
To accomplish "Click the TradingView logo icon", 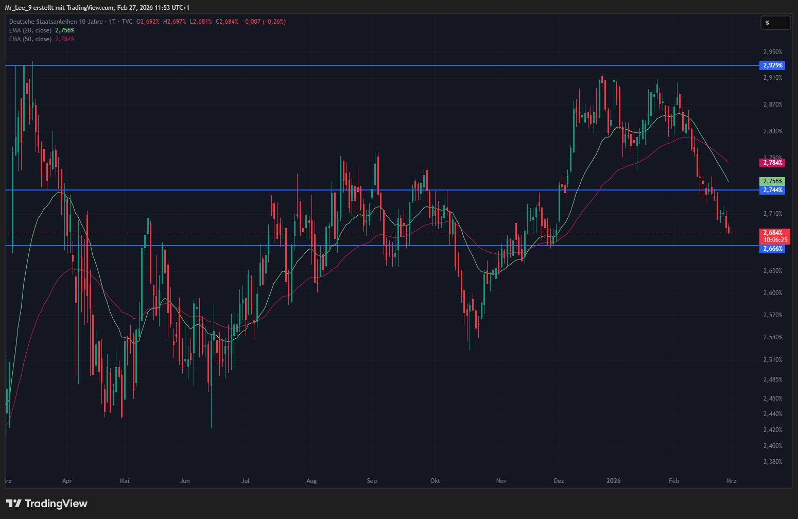I will pos(13,504).
